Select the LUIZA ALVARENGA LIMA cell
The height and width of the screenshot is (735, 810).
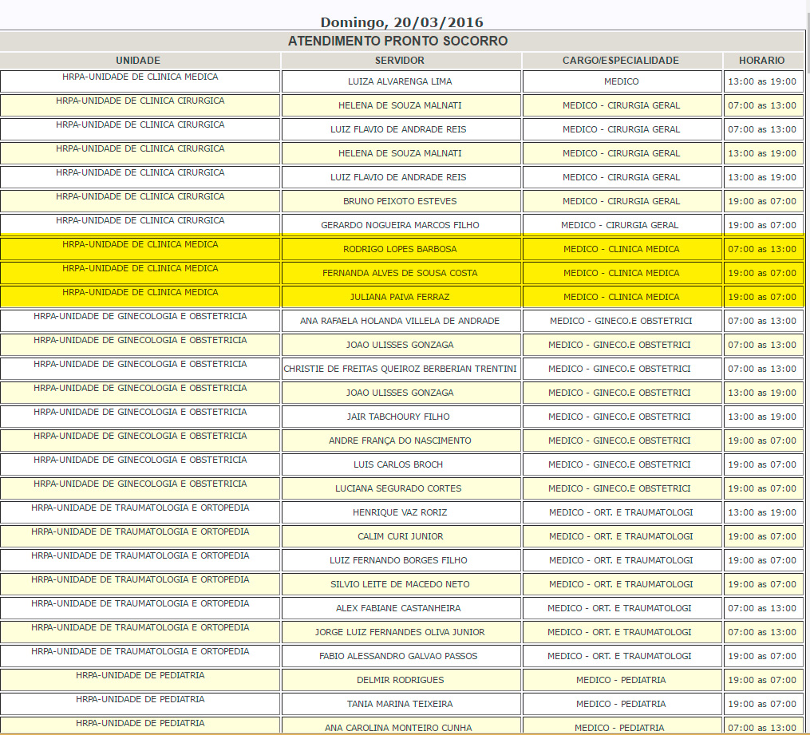[400, 81]
